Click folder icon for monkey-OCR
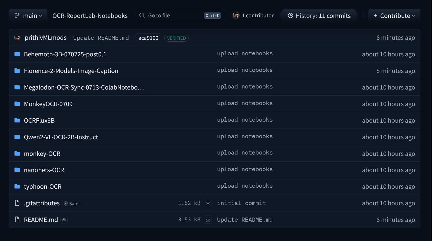 tap(17, 154)
